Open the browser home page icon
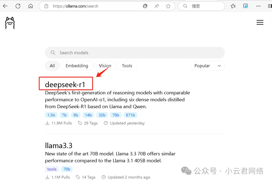The image size is (272, 182). tap(30, 6)
